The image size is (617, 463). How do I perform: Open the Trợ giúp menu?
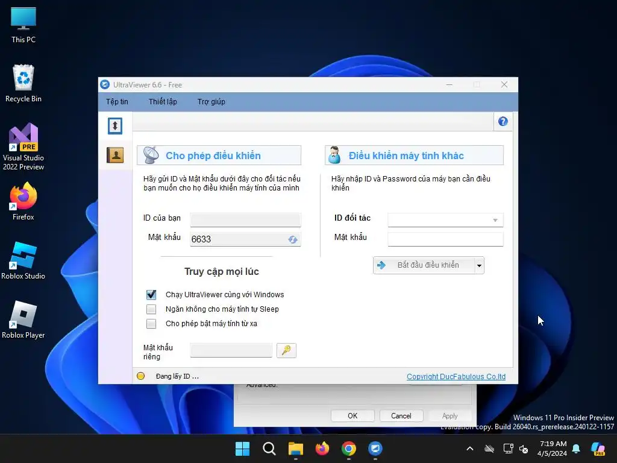[211, 101]
